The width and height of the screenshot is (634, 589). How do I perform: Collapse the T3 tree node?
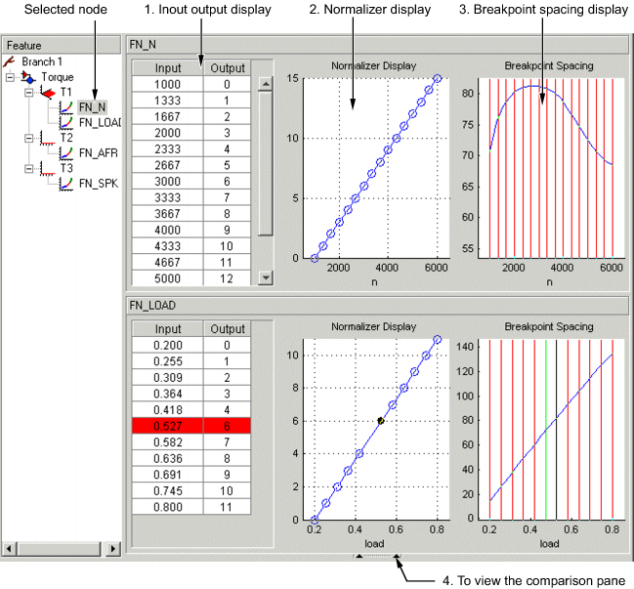(x=29, y=169)
